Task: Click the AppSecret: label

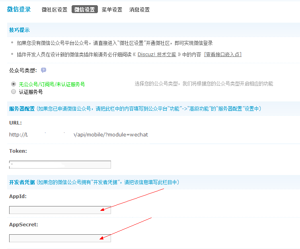Action: 23,224
